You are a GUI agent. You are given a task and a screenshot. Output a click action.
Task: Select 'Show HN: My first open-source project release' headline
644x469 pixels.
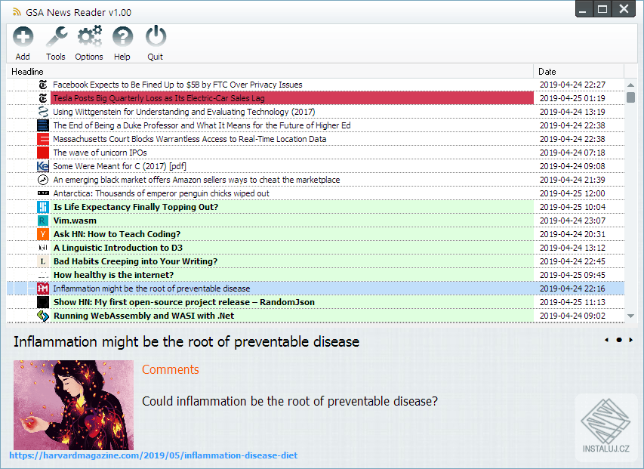tap(184, 302)
